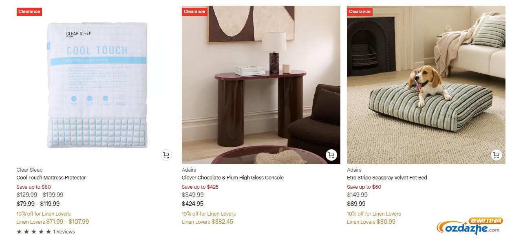Click the five-star rating on mattress protector
This screenshot has width=512, height=240.
34,232
